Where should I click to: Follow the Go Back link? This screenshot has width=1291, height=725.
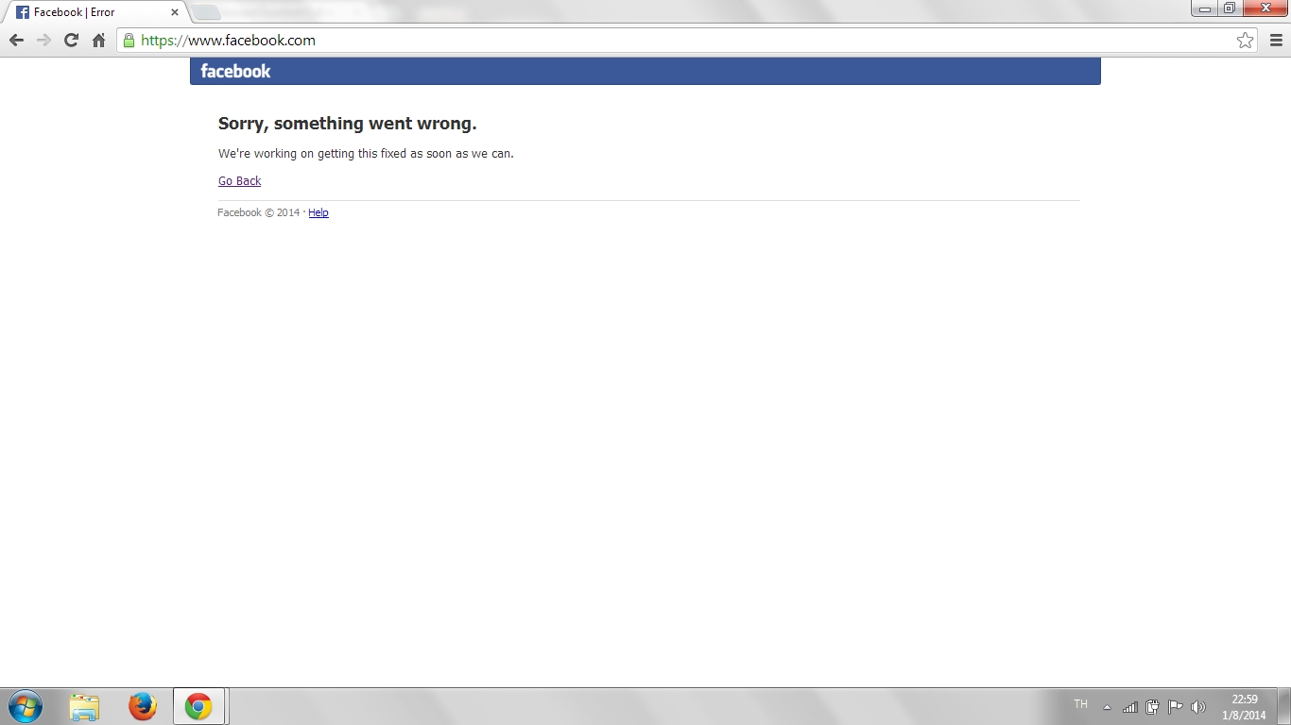239,180
